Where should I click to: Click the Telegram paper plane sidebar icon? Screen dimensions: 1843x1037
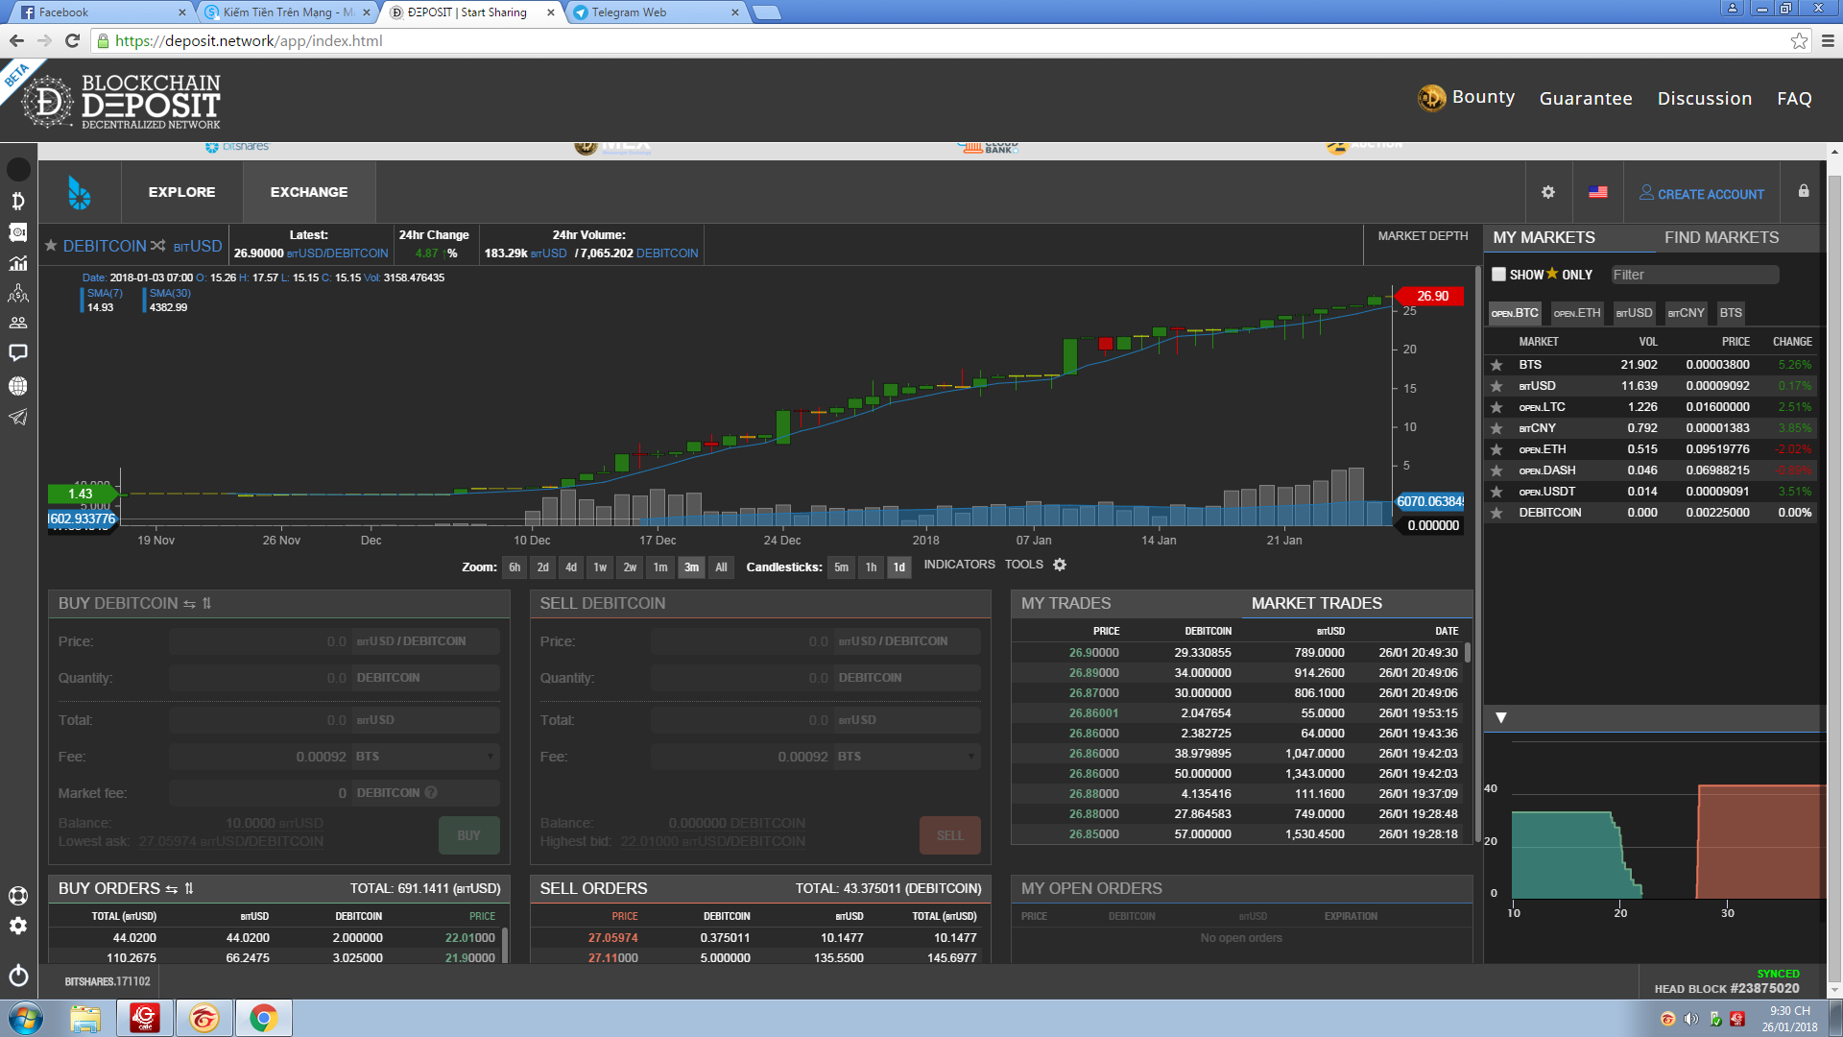[x=18, y=417]
